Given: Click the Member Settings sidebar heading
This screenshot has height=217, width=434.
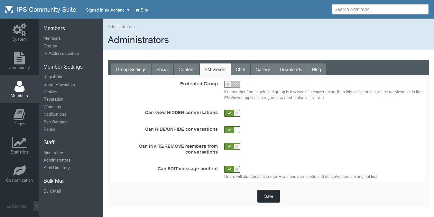Looking at the screenshot, I should (x=63, y=67).
